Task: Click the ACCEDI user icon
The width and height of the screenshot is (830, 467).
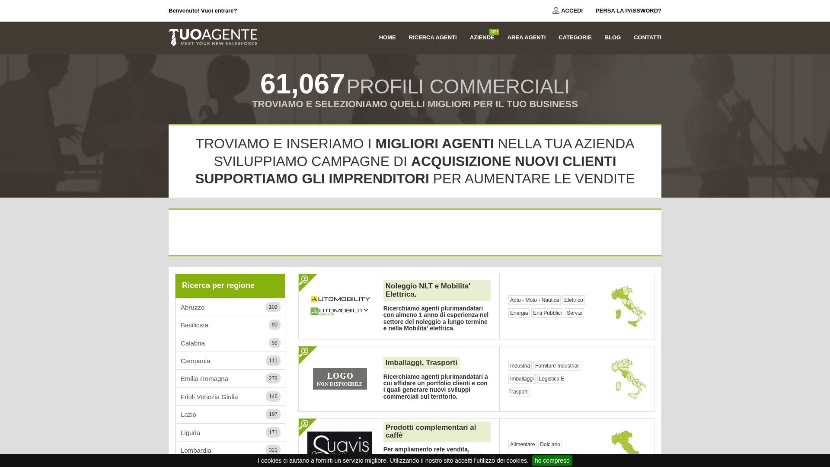Action: [555, 10]
